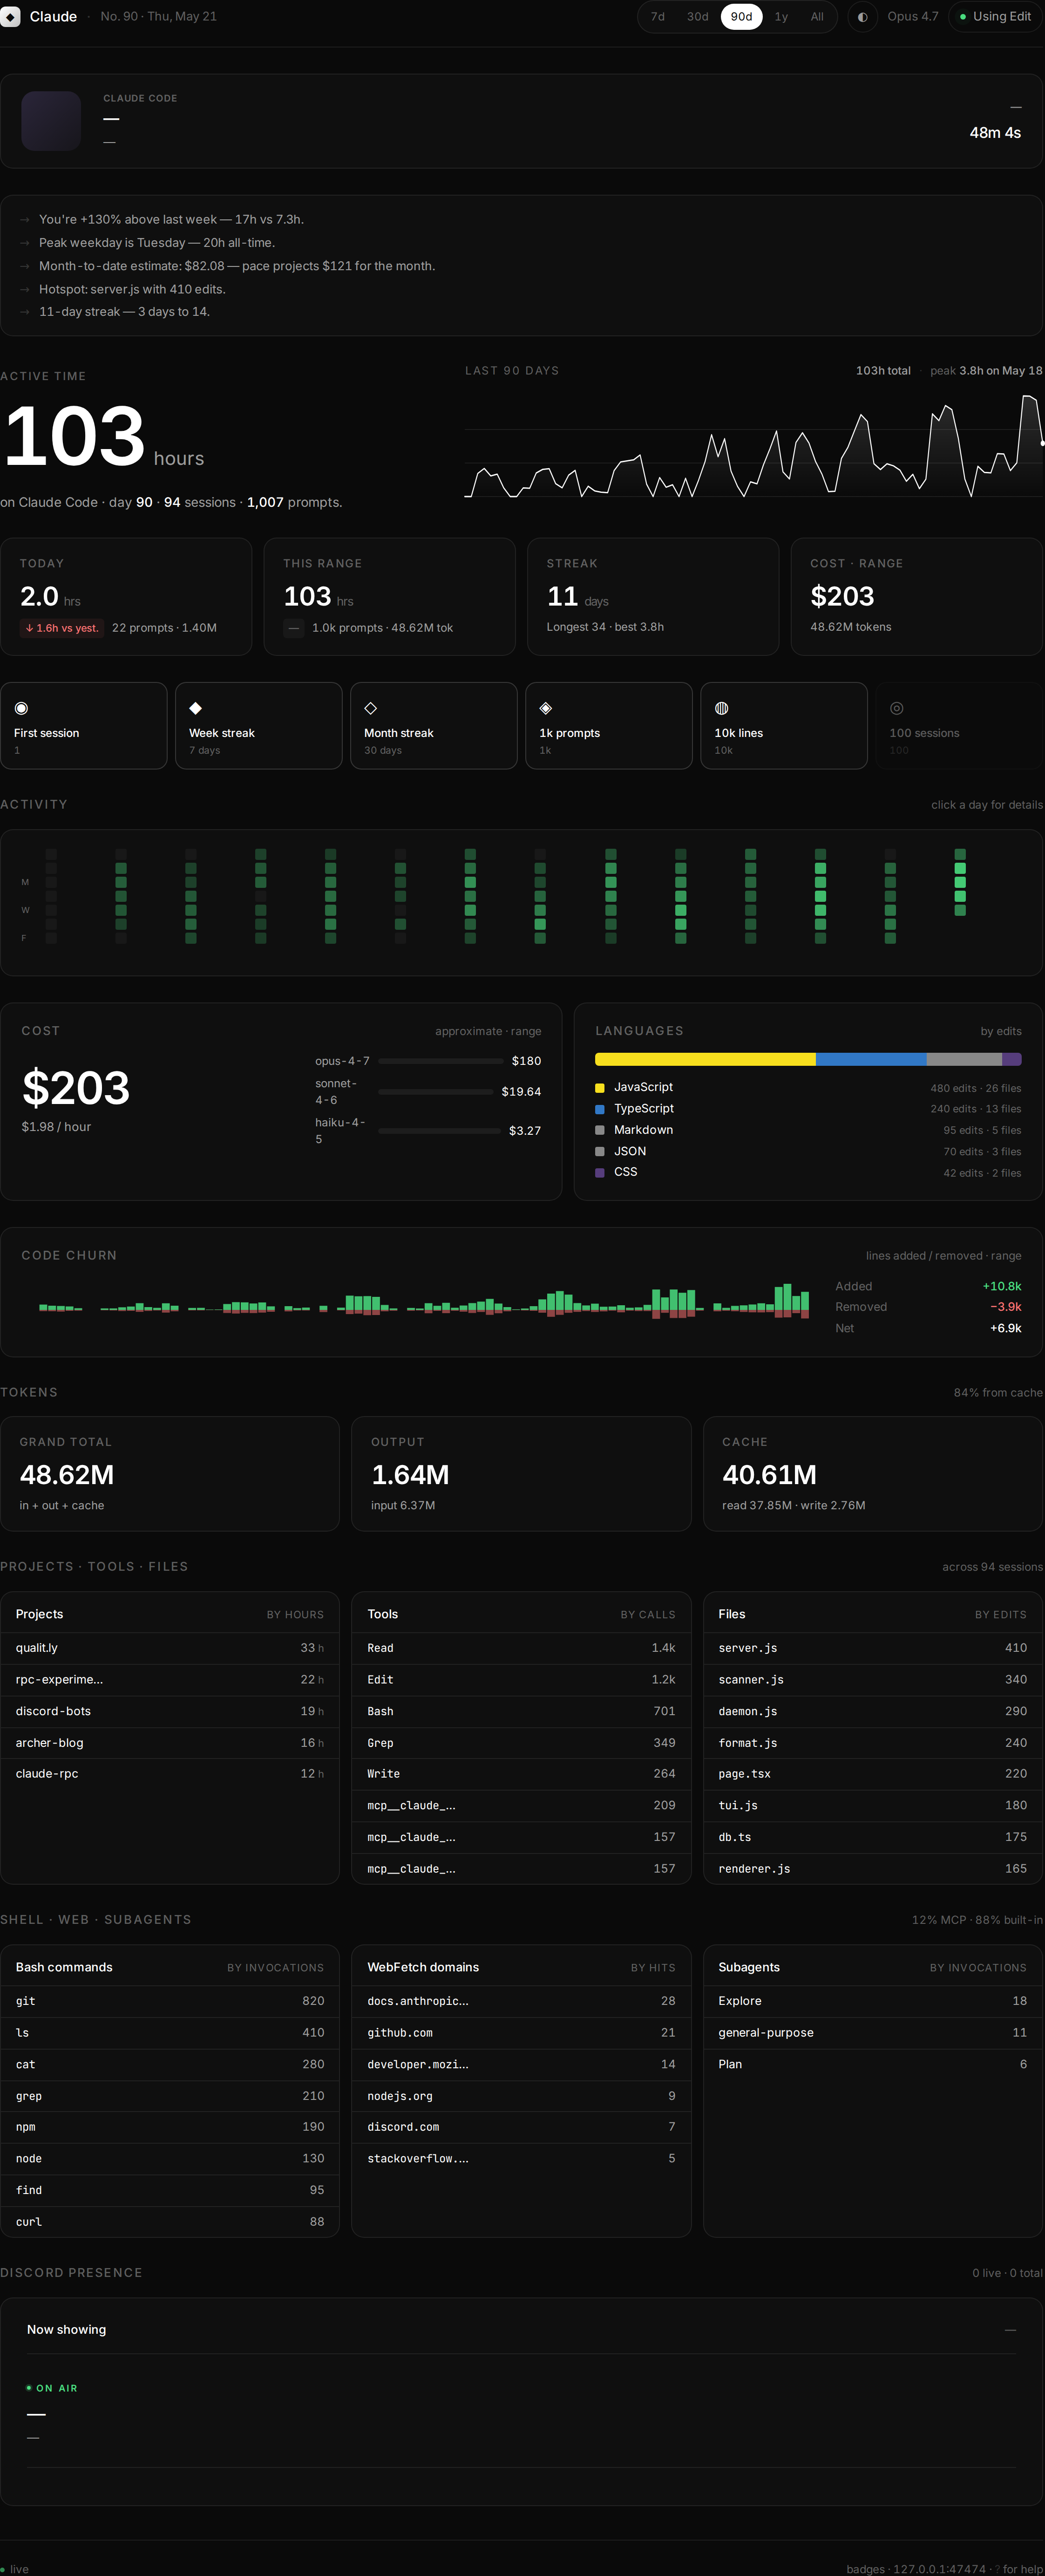Select the Bash tool row
1045x2576 pixels.
tap(521, 1711)
